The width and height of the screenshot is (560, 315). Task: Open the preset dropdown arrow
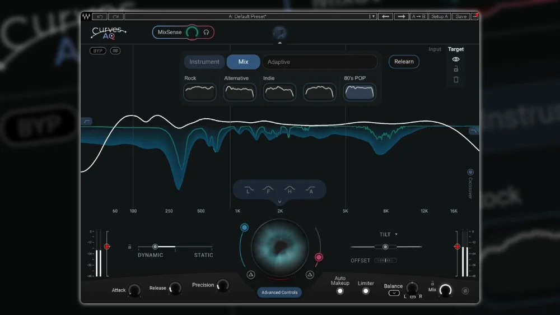372,16
